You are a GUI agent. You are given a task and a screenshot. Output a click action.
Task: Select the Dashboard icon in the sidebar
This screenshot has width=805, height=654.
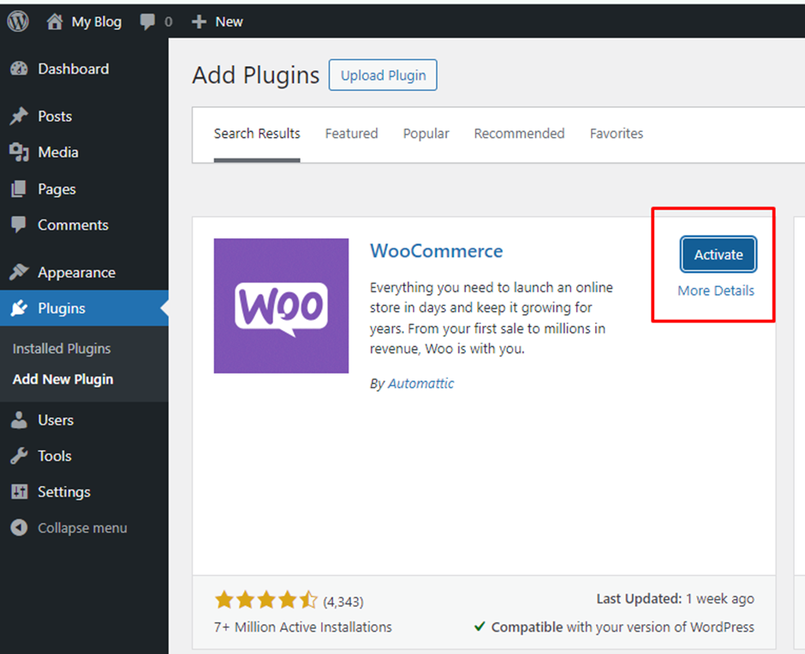tap(20, 69)
